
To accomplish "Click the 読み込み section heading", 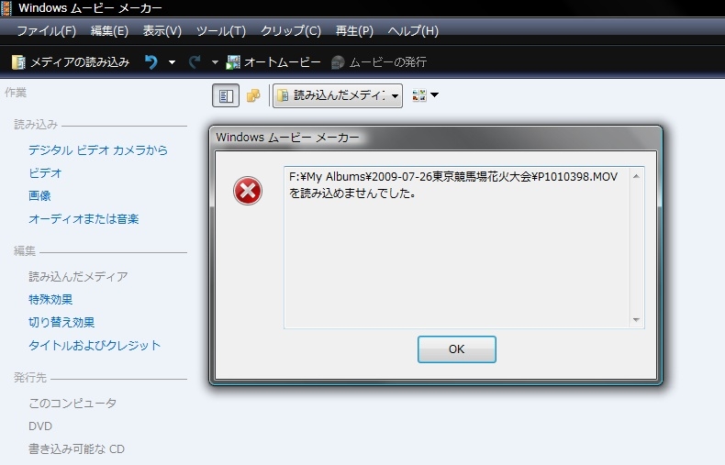I will pyautogui.click(x=36, y=125).
